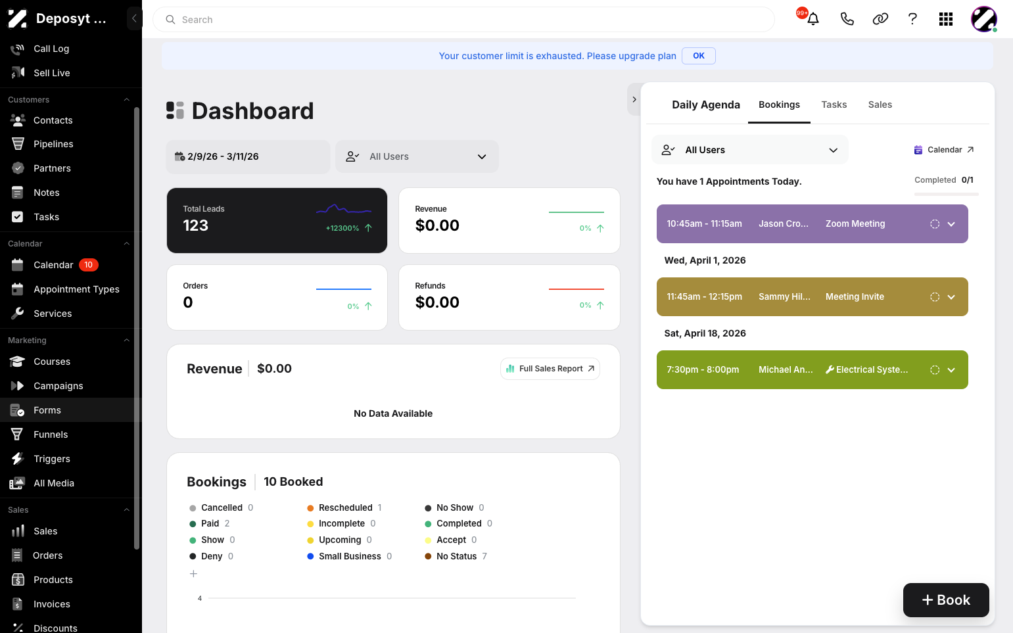Image resolution: width=1013 pixels, height=633 pixels.
Task: Open Forms in the sidebar menu
Action: (x=71, y=410)
